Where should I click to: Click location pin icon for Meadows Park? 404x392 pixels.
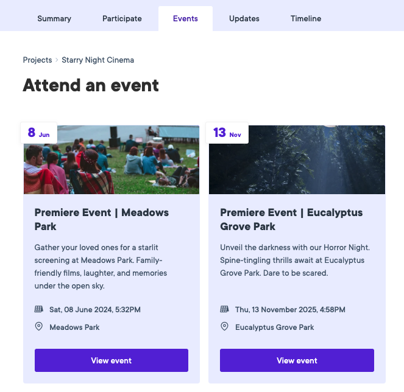click(x=39, y=327)
